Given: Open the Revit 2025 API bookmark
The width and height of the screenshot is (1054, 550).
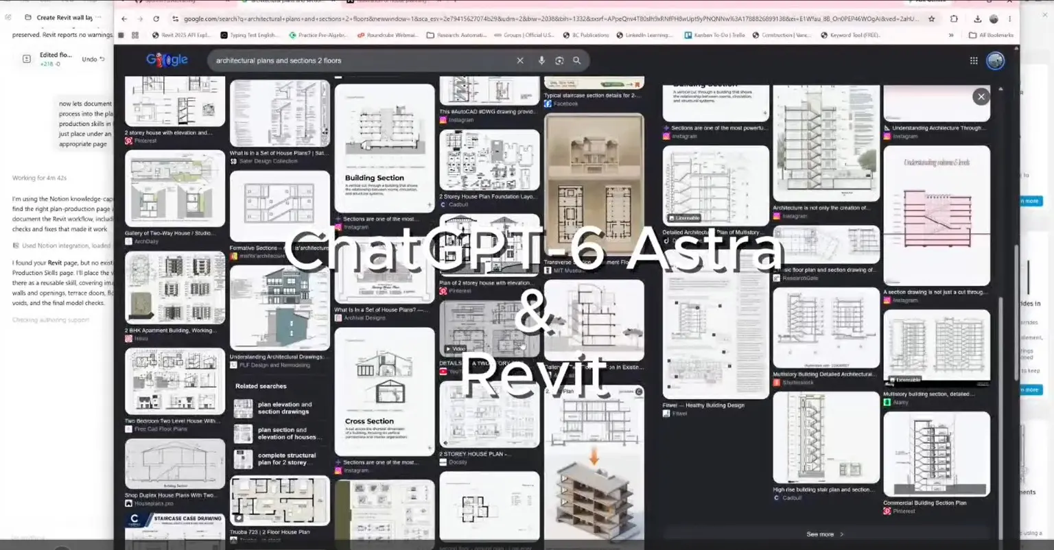Looking at the screenshot, I should pos(182,35).
